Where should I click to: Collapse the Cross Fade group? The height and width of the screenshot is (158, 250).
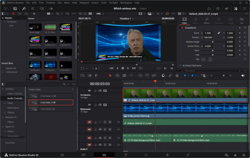click(x=72, y=89)
